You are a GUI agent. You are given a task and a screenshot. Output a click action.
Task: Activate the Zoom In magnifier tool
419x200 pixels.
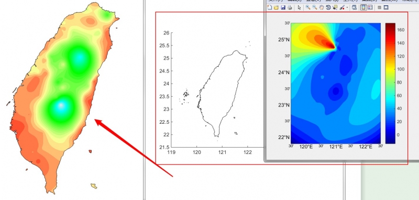click(x=308, y=7)
